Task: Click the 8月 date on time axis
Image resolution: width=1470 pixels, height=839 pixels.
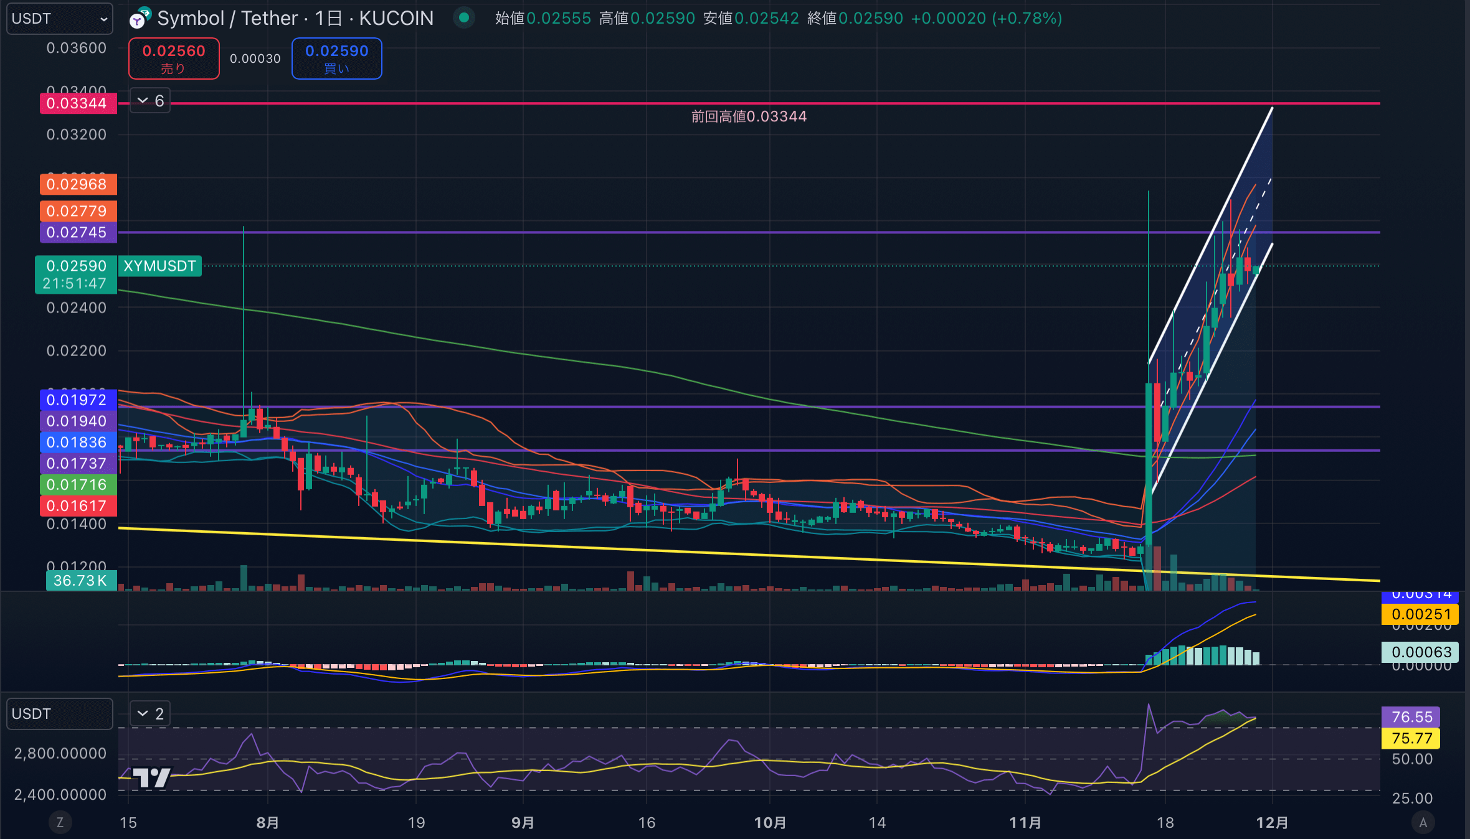Action: point(268,822)
